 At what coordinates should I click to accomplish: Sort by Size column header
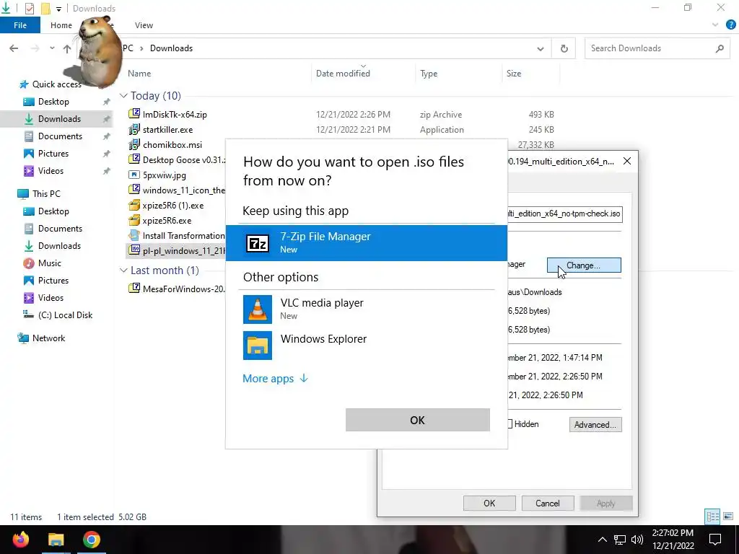pos(514,74)
